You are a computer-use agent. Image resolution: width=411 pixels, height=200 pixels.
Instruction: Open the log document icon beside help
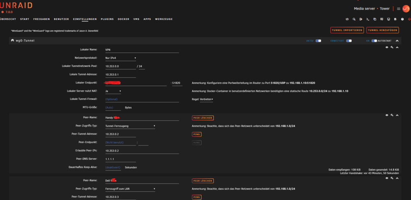(395, 19)
